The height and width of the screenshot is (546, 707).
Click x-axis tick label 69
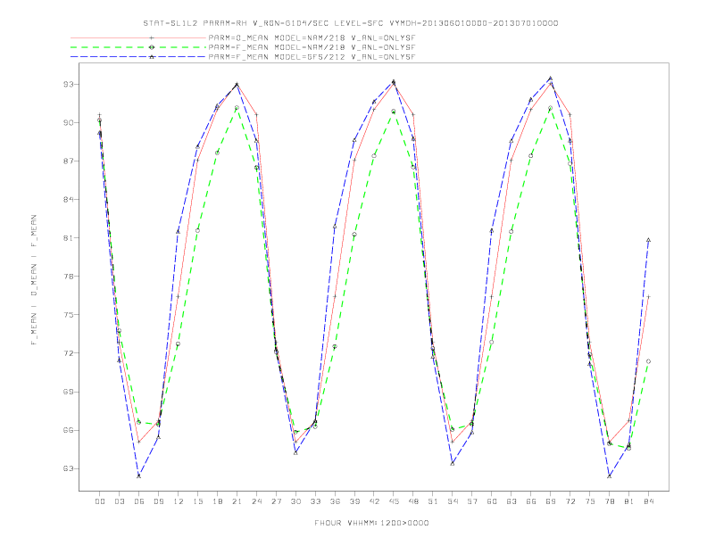(x=551, y=501)
